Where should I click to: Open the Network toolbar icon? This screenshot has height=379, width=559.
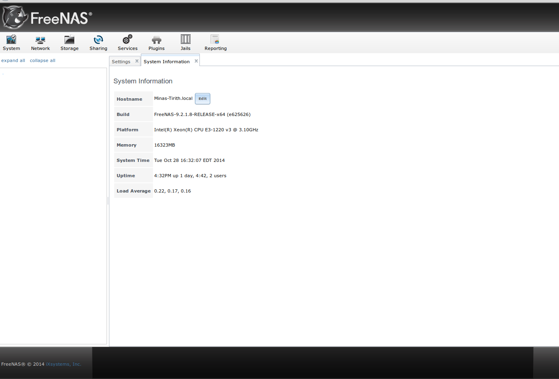(x=40, y=42)
